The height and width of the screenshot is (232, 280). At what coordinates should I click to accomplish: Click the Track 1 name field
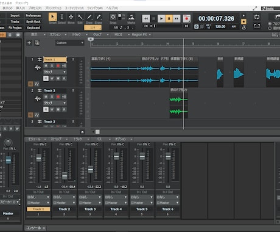click(x=55, y=59)
